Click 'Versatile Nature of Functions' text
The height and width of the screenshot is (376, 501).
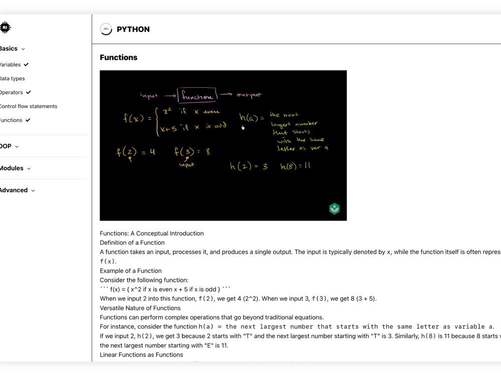(x=140, y=308)
